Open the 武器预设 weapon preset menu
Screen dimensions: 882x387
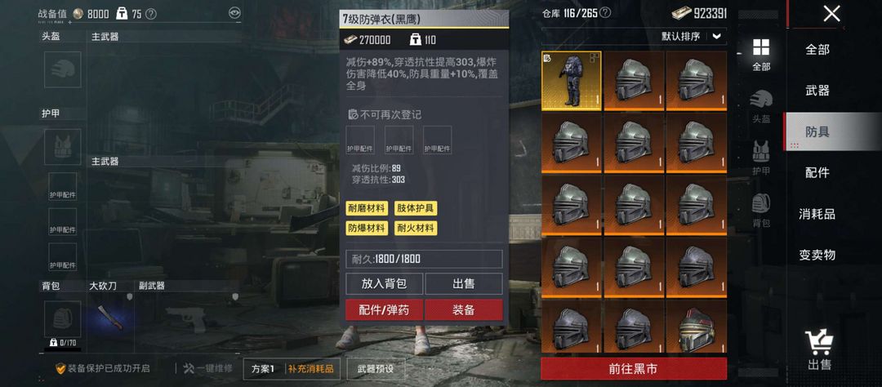point(376,369)
